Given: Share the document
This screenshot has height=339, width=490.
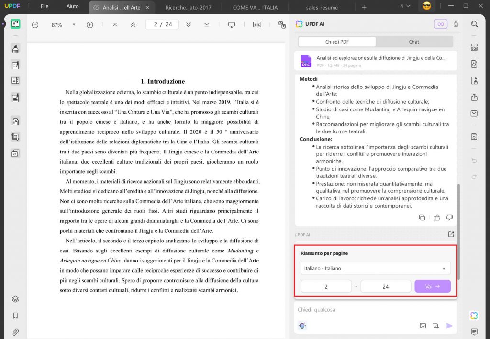Looking at the screenshot, I should tap(474, 97).
